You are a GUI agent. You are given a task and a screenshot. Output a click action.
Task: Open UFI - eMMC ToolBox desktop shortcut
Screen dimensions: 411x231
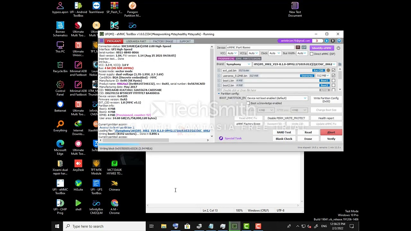coord(60,187)
